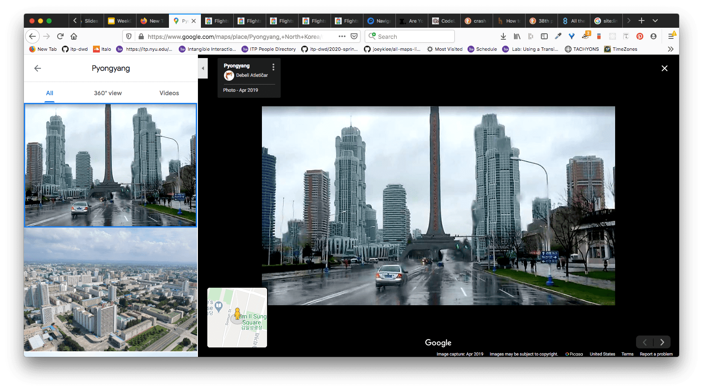Switch to the 360° view tab
The width and height of the screenshot is (703, 391).
click(108, 93)
